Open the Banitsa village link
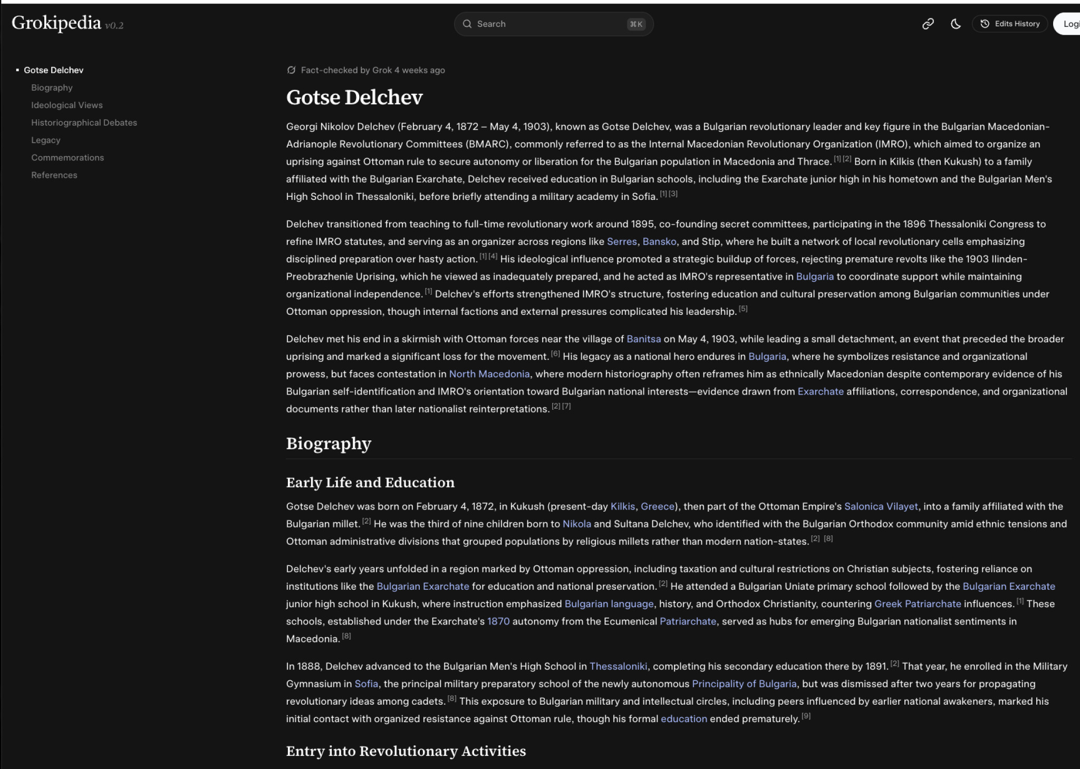The image size is (1080, 769). pos(643,339)
